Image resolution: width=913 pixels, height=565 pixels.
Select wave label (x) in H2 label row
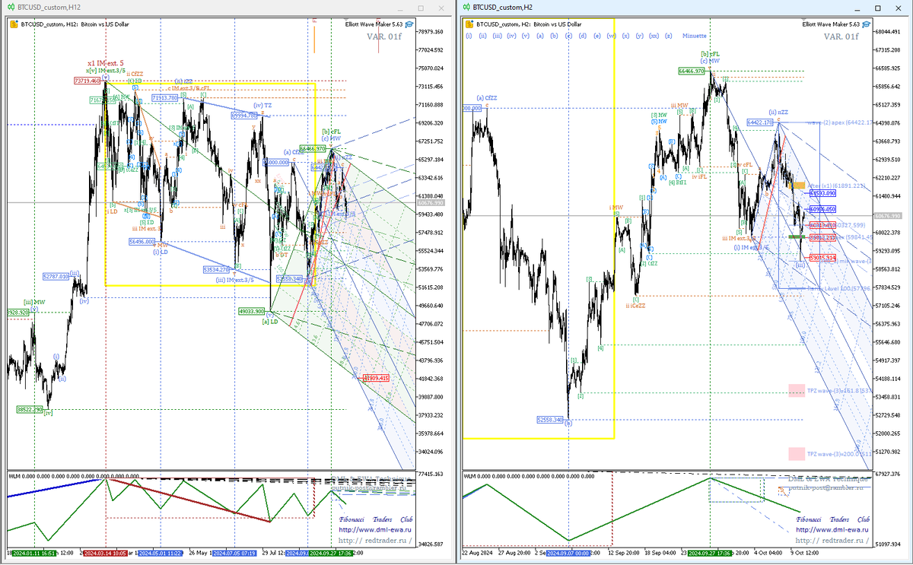(x=625, y=35)
